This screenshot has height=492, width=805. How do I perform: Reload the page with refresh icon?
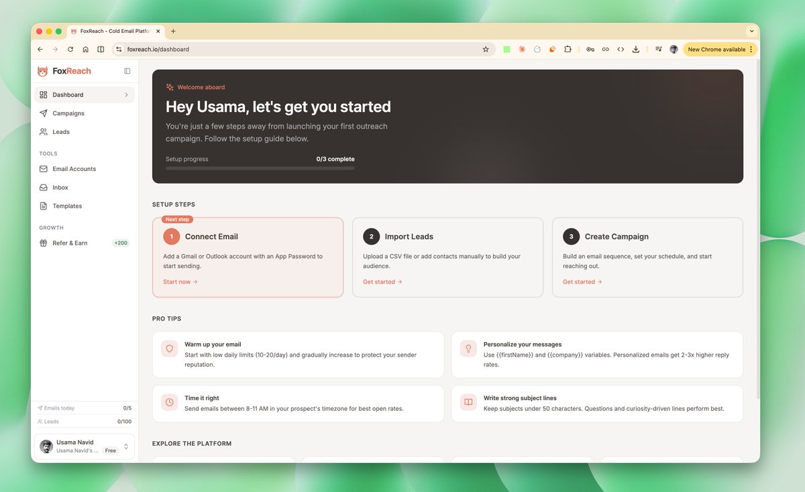(x=70, y=50)
